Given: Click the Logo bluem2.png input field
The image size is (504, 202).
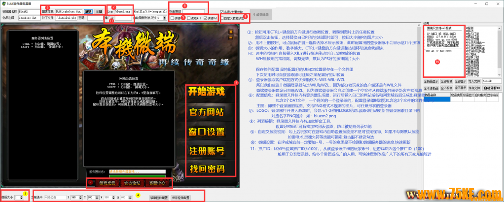Looking at the screenshot, I should pyautogui.click(x=123, y=11).
